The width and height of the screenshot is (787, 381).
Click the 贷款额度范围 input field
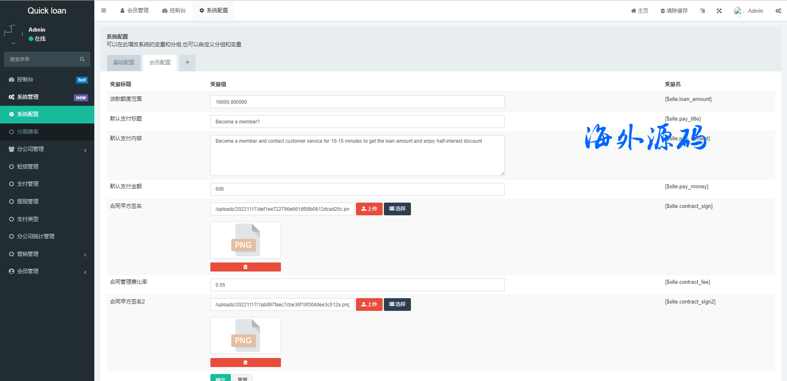pyautogui.click(x=357, y=102)
